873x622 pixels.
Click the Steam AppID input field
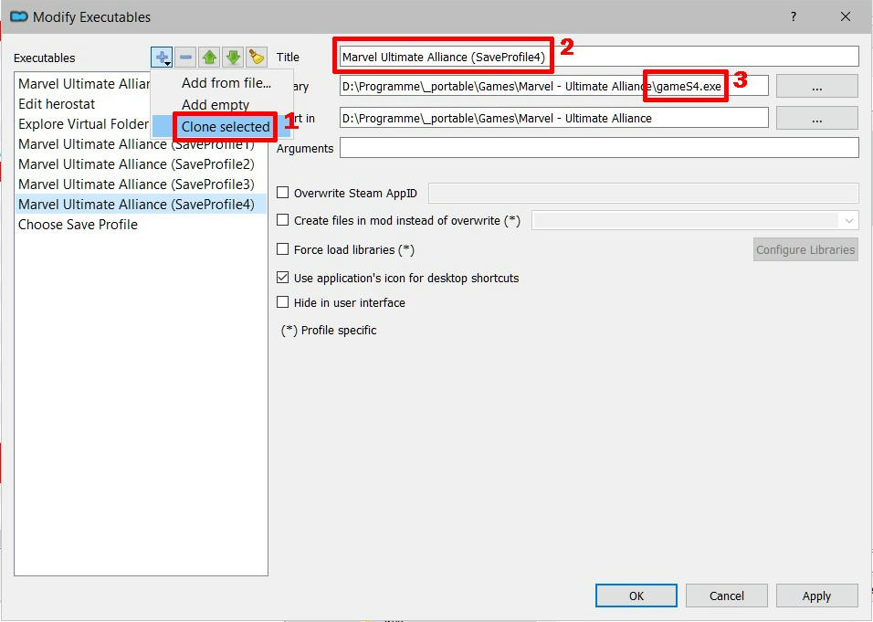click(643, 193)
